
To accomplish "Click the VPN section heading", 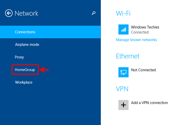I will click(x=122, y=89).
